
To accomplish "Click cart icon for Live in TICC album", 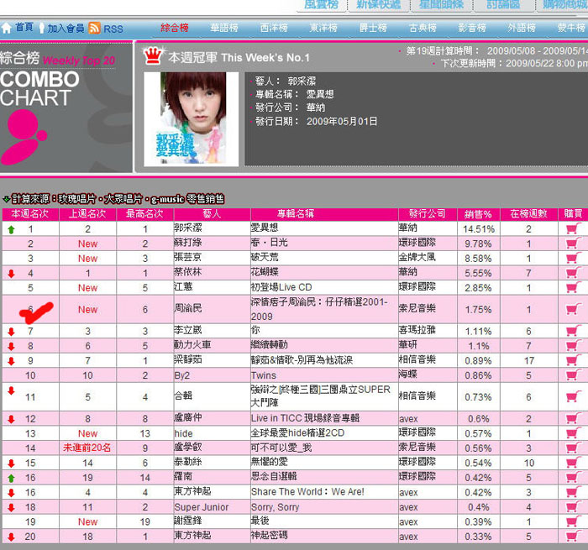I will 573,418.
